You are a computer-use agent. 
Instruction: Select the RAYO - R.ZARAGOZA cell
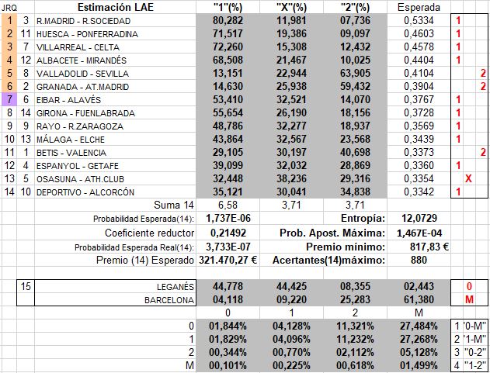(115, 126)
